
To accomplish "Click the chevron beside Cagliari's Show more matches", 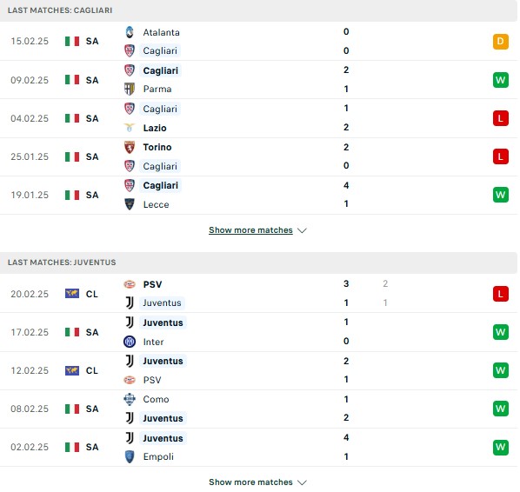I will pyautogui.click(x=302, y=230).
